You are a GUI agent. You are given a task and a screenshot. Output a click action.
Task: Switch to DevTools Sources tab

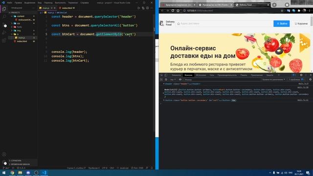coord(201,75)
